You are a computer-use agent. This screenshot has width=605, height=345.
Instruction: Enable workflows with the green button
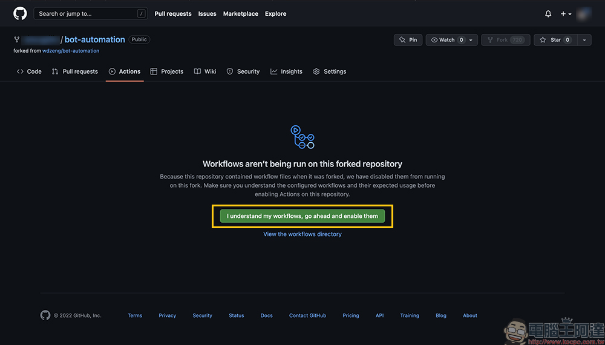pos(302,216)
